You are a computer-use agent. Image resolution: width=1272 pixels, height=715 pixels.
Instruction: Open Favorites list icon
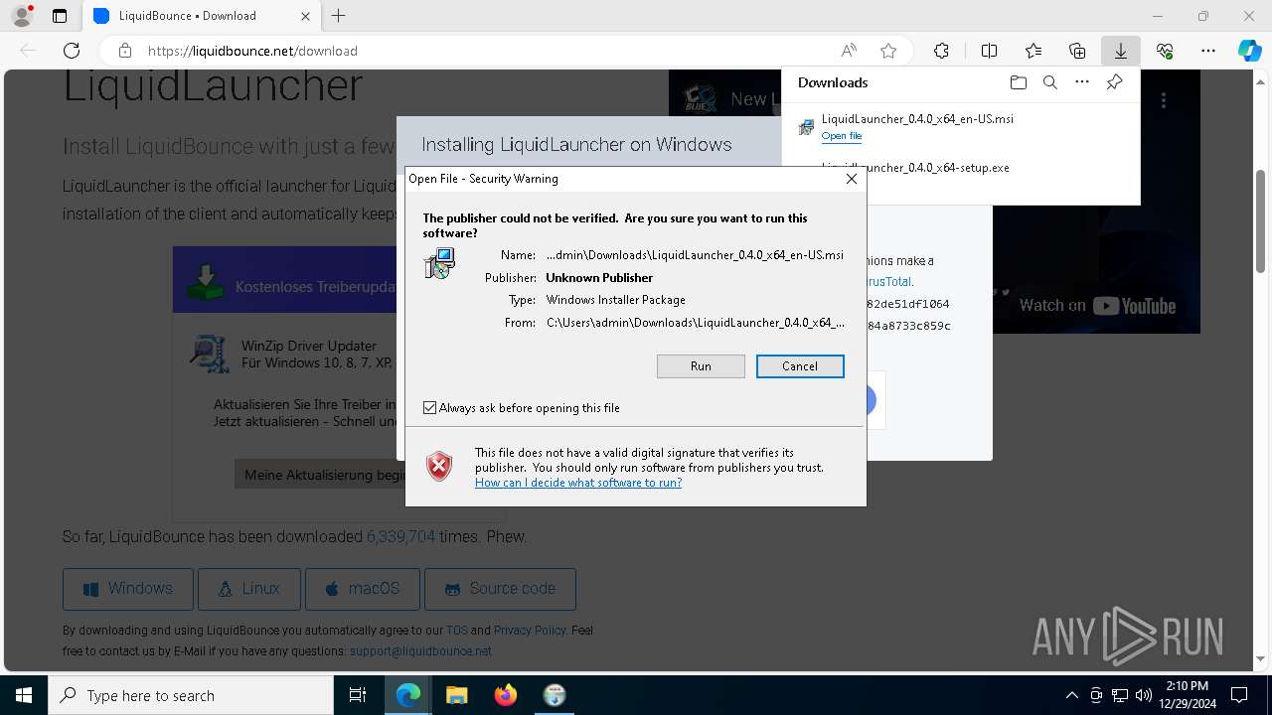pos(1033,51)
